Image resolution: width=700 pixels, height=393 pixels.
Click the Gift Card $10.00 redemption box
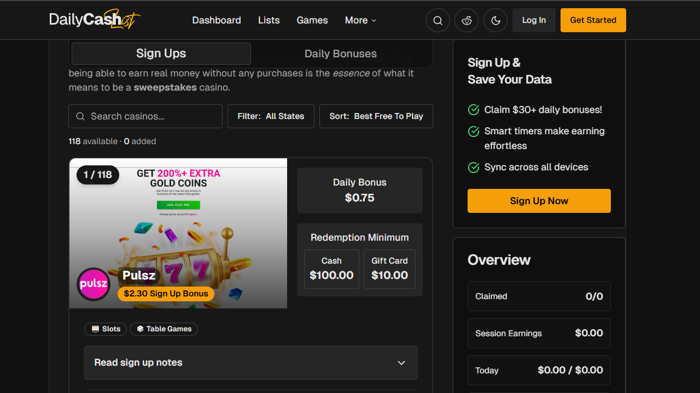pyautogui.click(x=389, y=269)
